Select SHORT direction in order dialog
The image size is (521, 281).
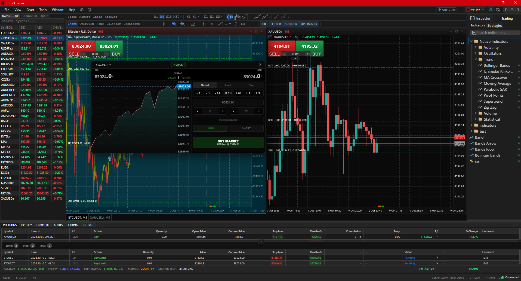[246, 128]
